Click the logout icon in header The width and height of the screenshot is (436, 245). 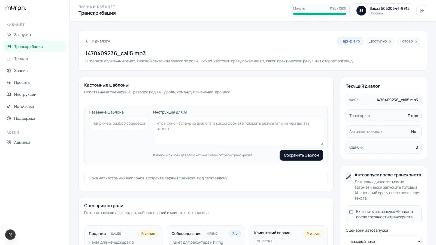tap(422, 11)
